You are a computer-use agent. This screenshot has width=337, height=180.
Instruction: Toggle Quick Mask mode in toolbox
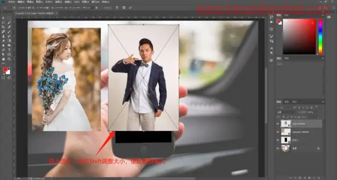pyautogui.click(x=3, y=78)
